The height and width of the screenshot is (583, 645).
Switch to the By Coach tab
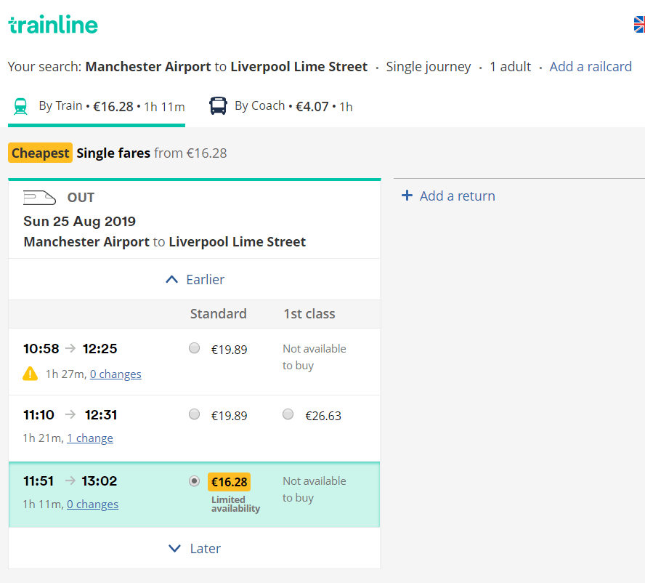(281, 106)
